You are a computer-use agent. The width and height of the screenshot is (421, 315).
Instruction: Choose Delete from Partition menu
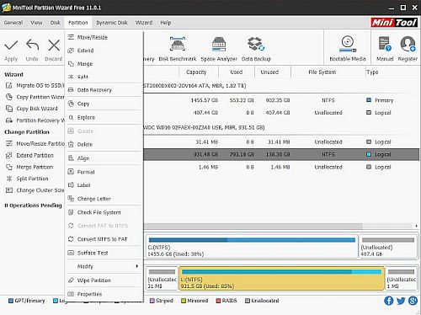pyautogui.click(x=104, y=144)
